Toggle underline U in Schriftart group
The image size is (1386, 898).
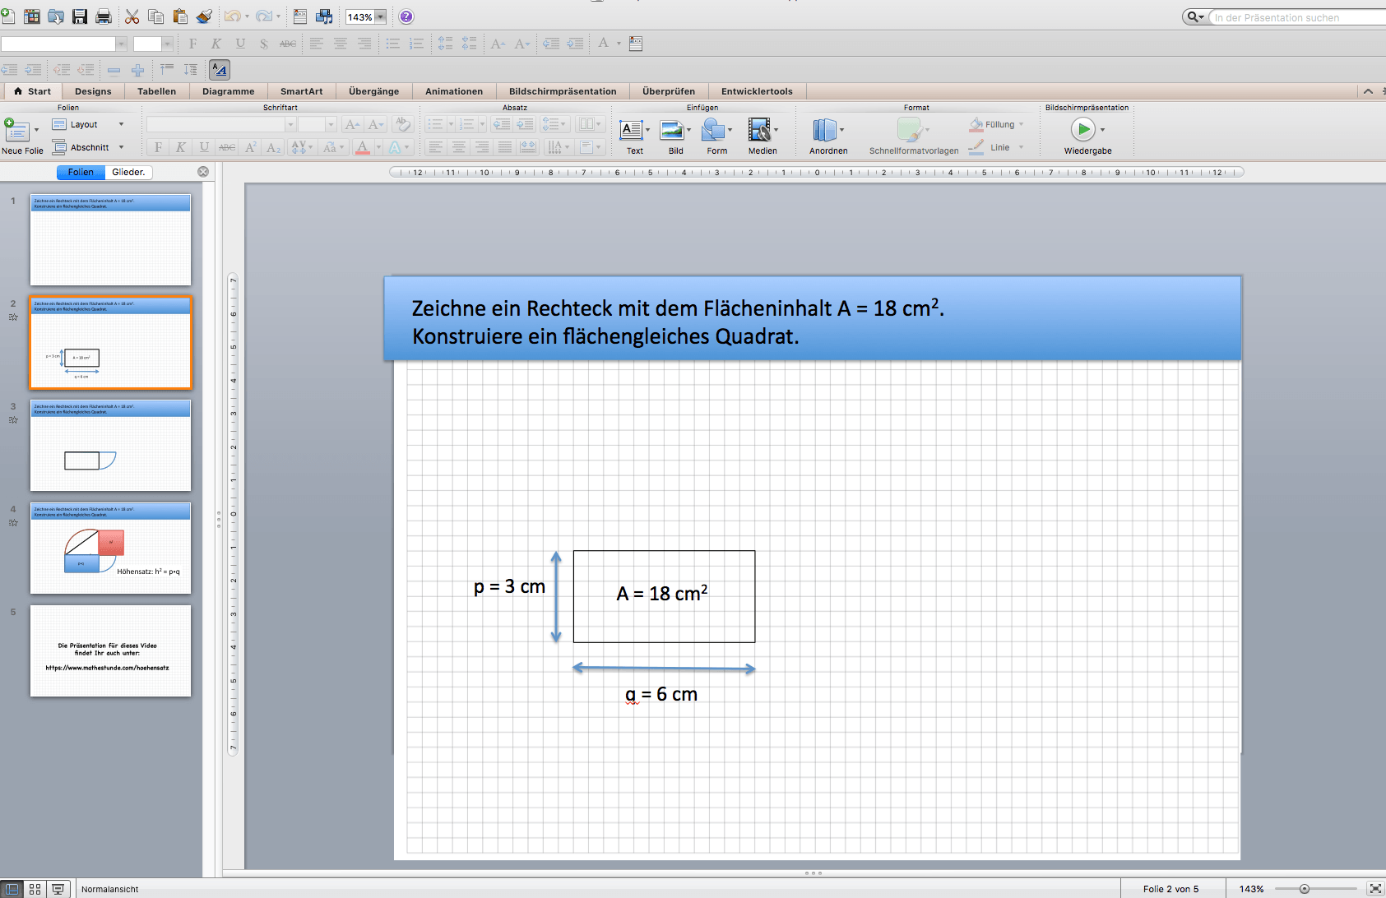click(x=204, y=147)
